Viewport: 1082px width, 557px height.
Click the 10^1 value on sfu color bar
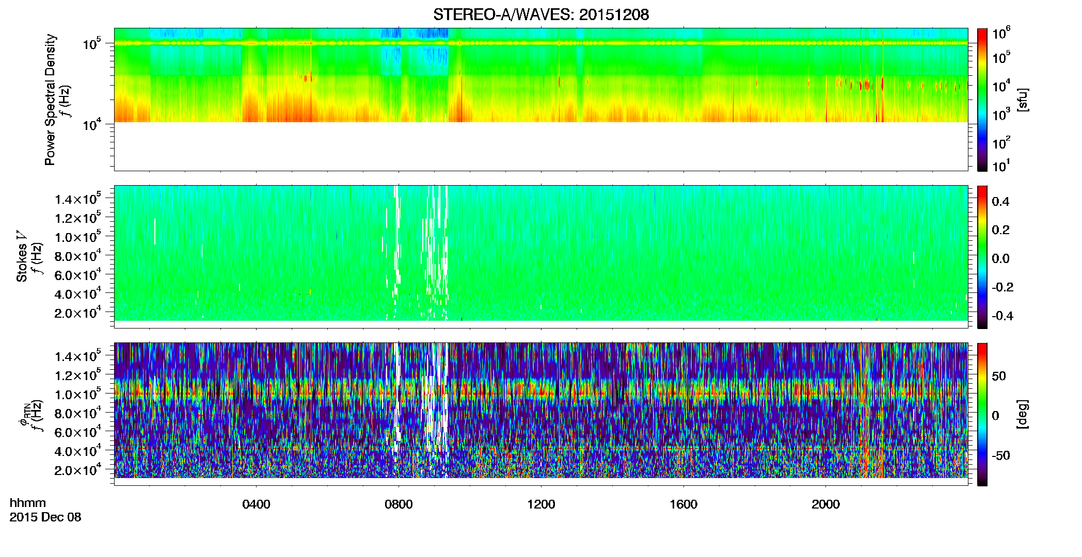(1001, 166)
